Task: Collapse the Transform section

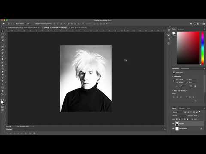Action: tap(173, 77)
